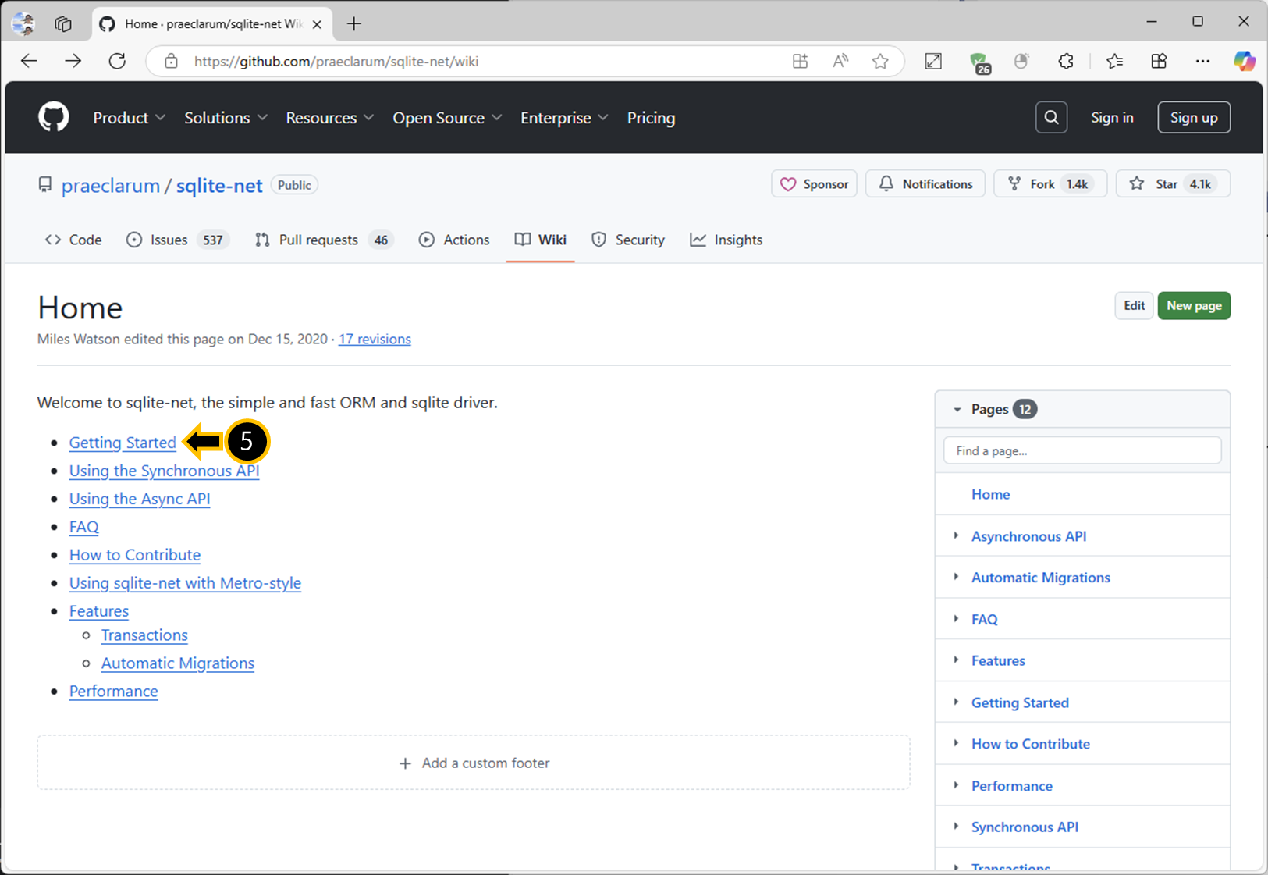Open Using the Synchronous API link
The height and width of the screenshot is (875, 1268).
click(x=164, y=471)
